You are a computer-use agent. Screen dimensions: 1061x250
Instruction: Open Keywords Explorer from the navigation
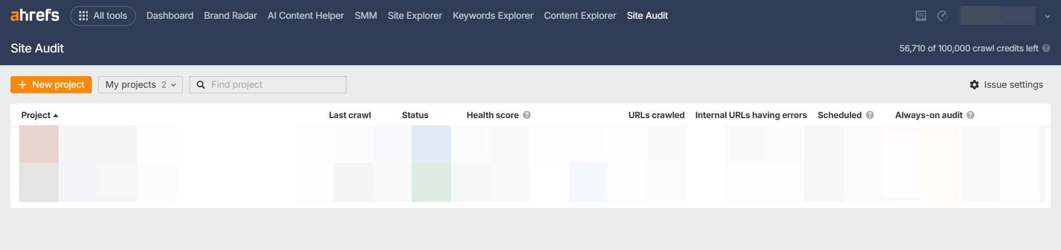coord(492,16)
